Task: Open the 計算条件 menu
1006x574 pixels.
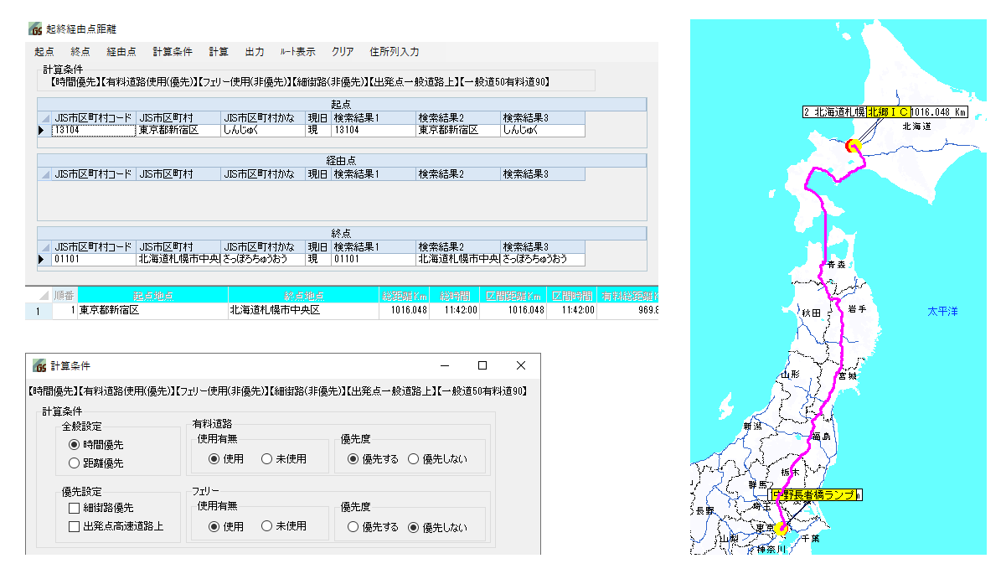Action: tap(173, 52)
